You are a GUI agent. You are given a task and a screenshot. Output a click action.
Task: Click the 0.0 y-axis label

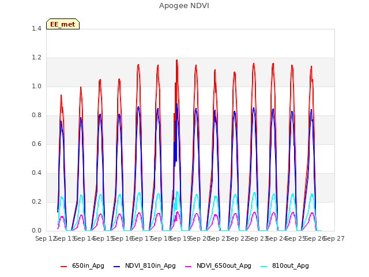(36, 231)
